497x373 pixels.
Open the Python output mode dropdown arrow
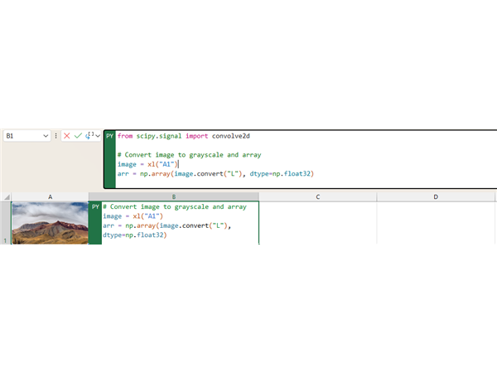[98, 135]
